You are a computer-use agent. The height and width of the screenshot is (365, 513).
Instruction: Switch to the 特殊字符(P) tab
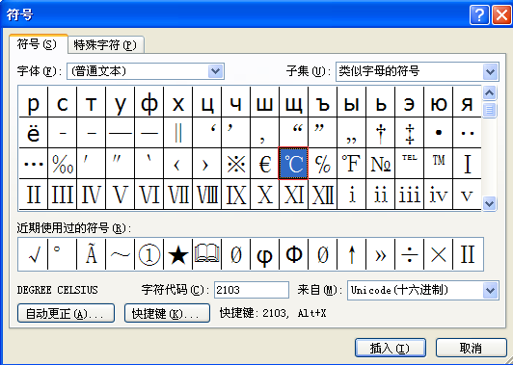pyautogui.click(x=105, y=44)
